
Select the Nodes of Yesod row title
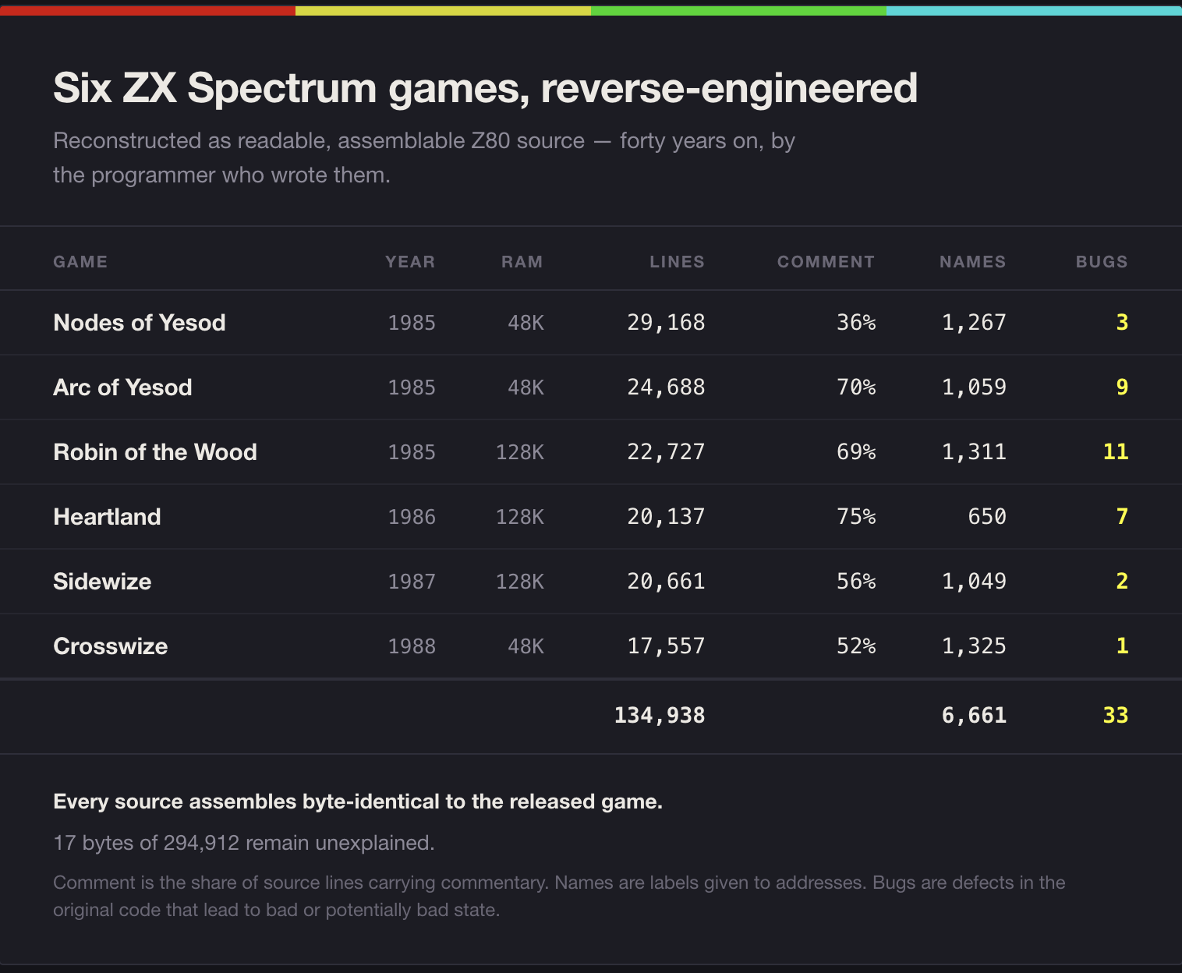pyautogui.click(x=140, y=323)
